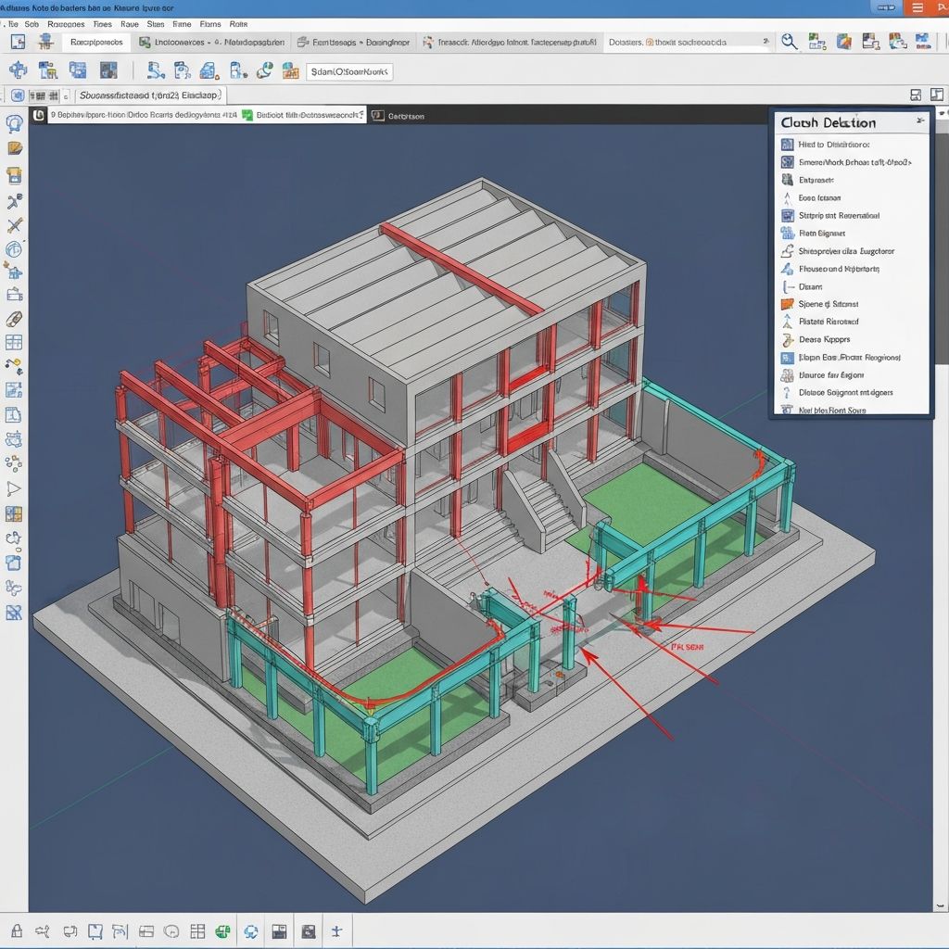Click the magnifier search icon in top toolbar
The height and width of the screenshot is (949, 949).
789,42
